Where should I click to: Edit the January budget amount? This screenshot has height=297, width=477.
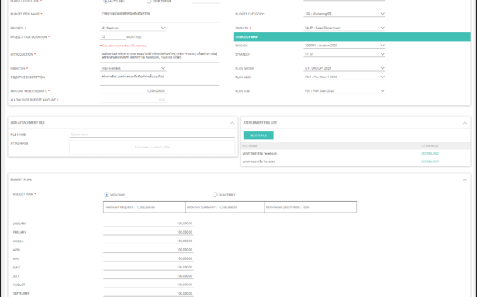pyautogui.click(x=148, y=224)
